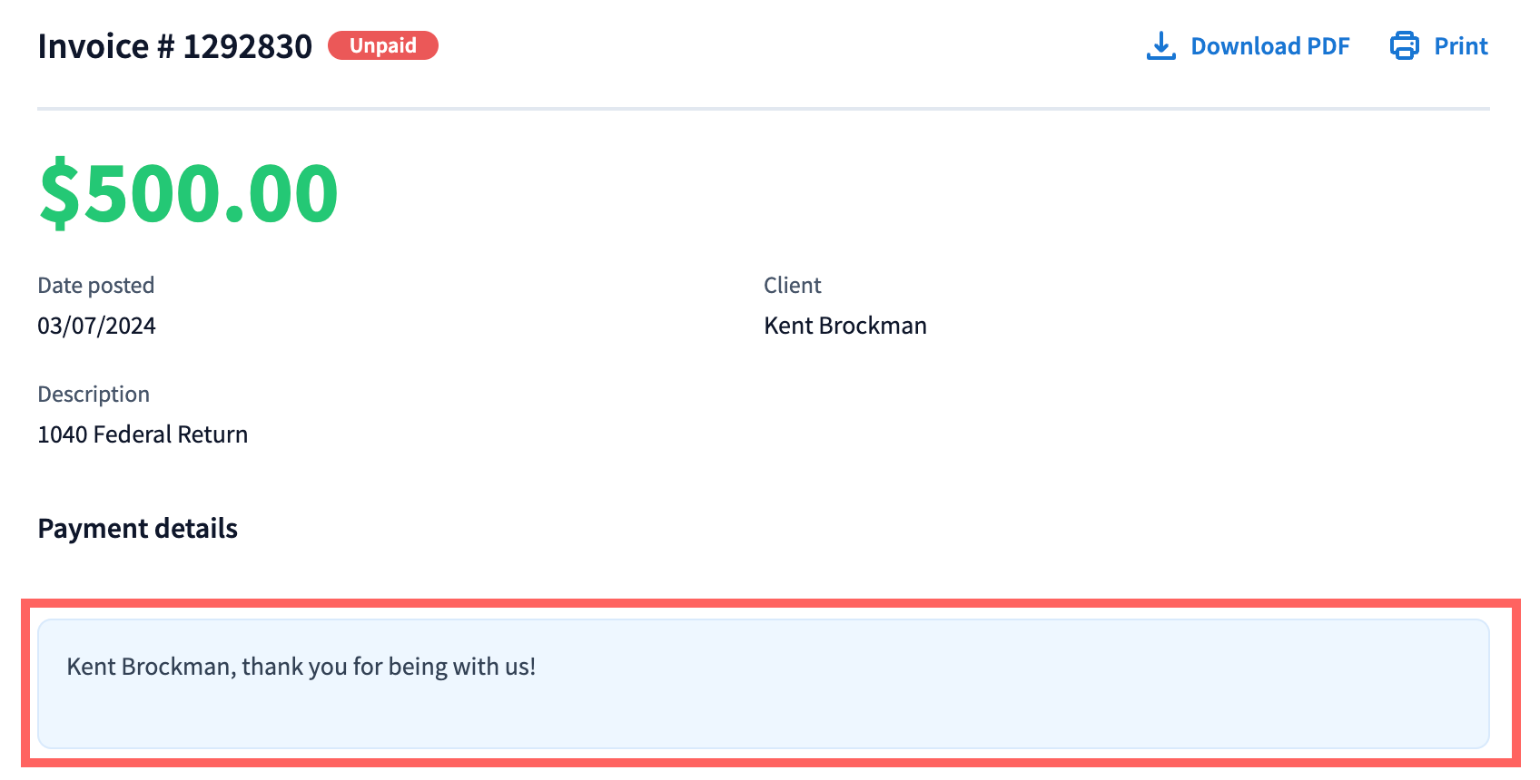This screenshot has height=780, width=1540.
Task: Select the invoice number 1292830
Action: pos(247,46)
